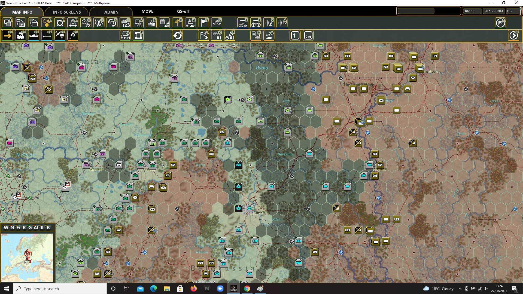
Task: Select the rail movement mode (train icon)
Action: point(20,36)
